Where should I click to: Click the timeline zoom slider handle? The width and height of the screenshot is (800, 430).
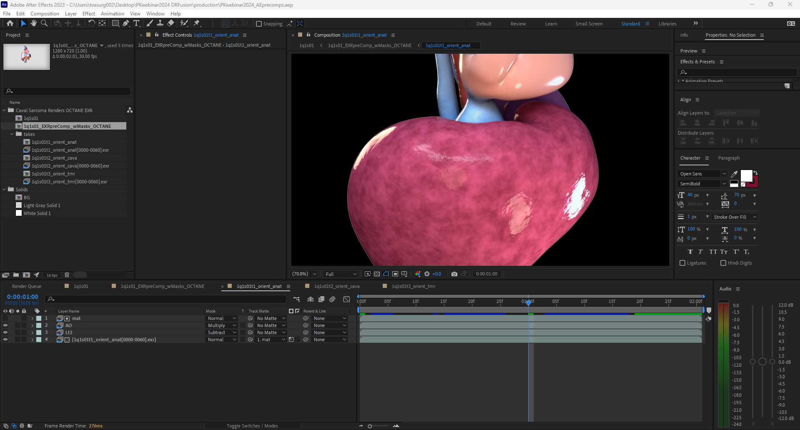click(x=370, y=426)
